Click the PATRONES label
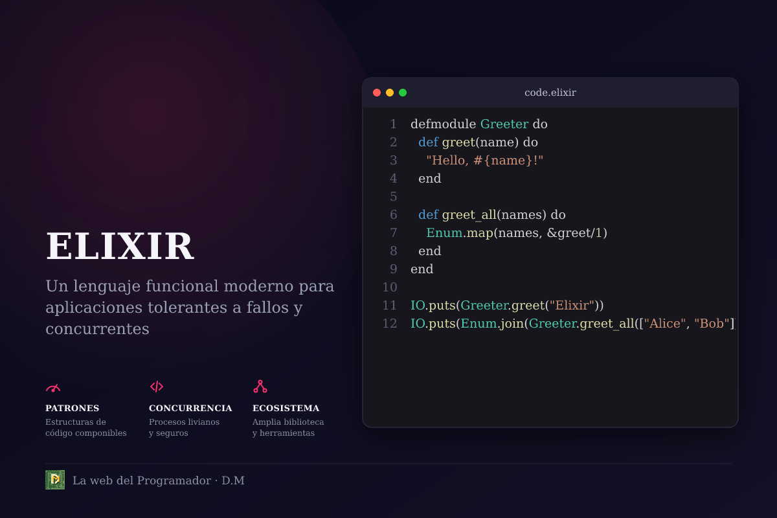Viewport: 777px width, 518px height. (72, 409)
